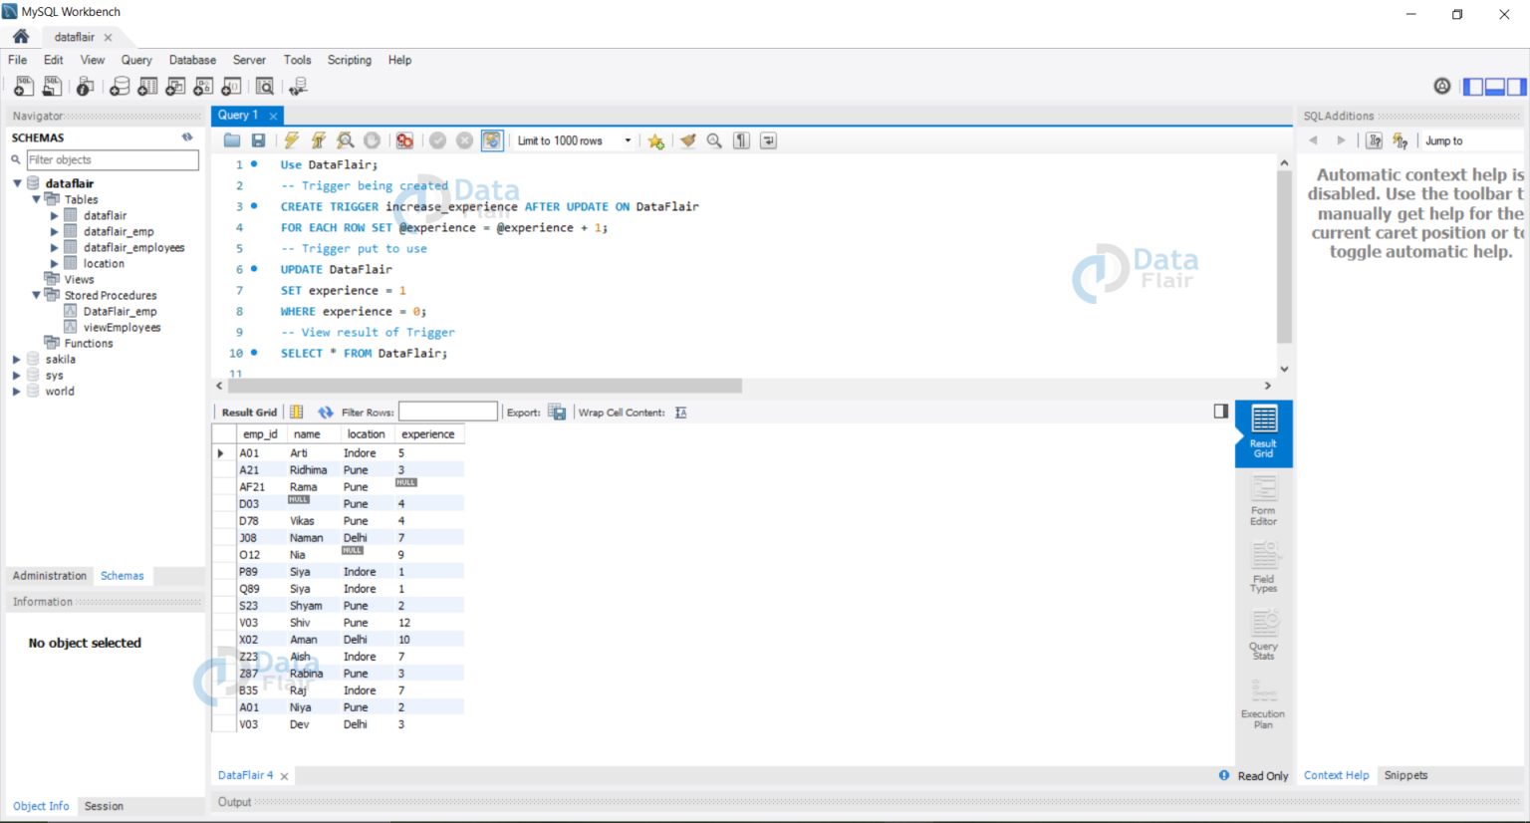This screenshot has height=823, width=1530.
Task: Expand the location table
Action: (x=54, y=263)
